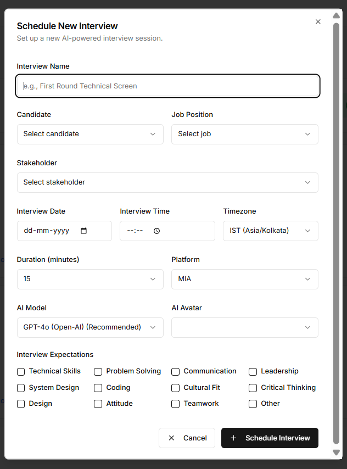The width and height of the screenshot is (347, 469).
Task: Open the Select candidate dropdown
Action: click(x=90, y=134)
